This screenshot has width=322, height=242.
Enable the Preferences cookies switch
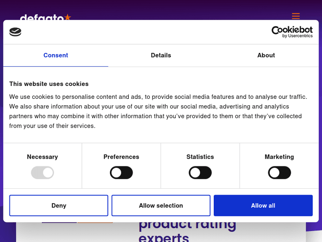tap(122, 173)
